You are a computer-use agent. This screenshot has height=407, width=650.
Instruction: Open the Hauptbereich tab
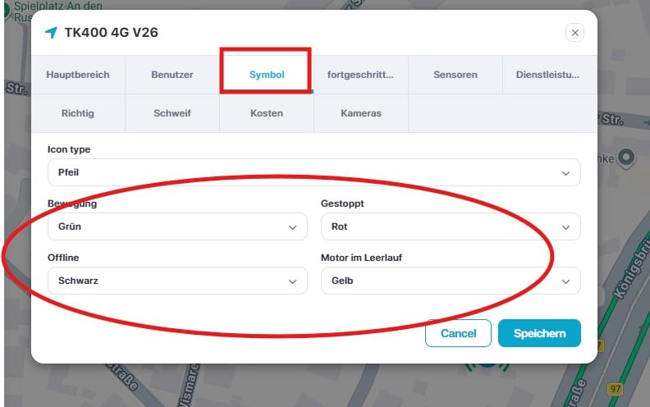78,75
